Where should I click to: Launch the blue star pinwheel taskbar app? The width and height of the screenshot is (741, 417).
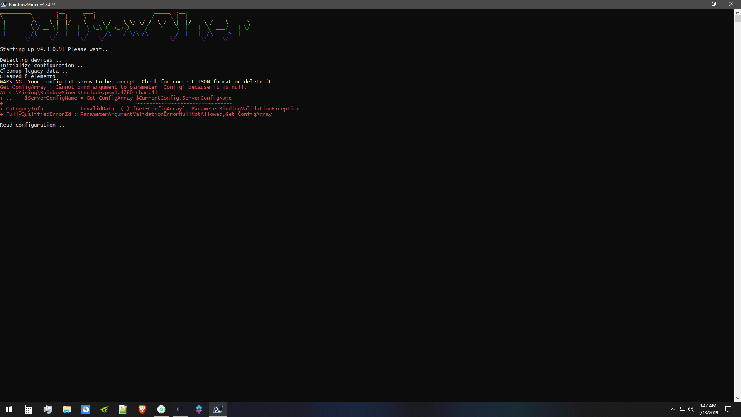[x=85, y=409]
